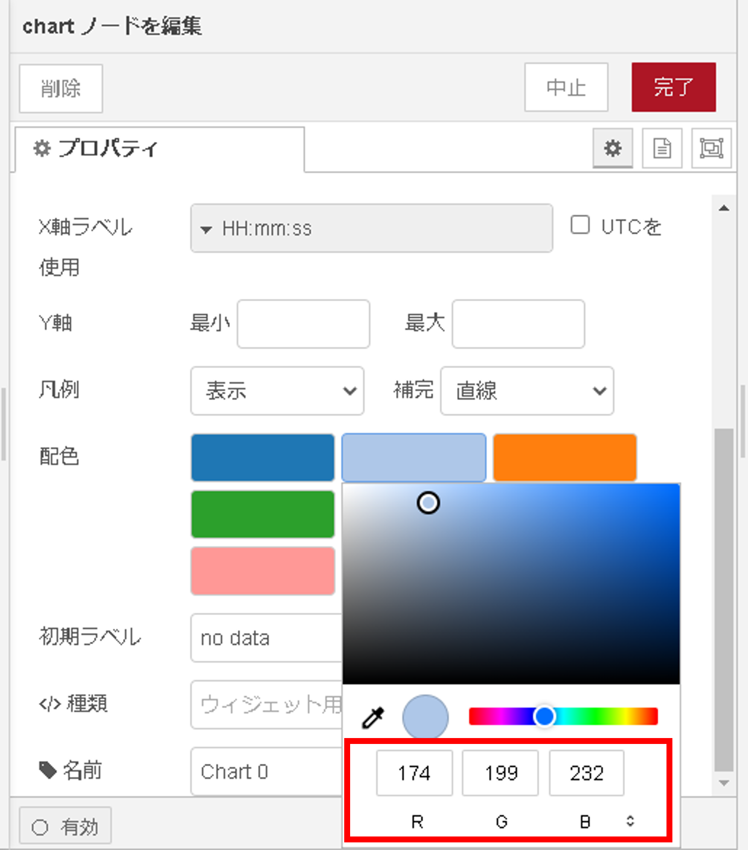
Task: Click the saturation picker circle handle
Action: 428,503
